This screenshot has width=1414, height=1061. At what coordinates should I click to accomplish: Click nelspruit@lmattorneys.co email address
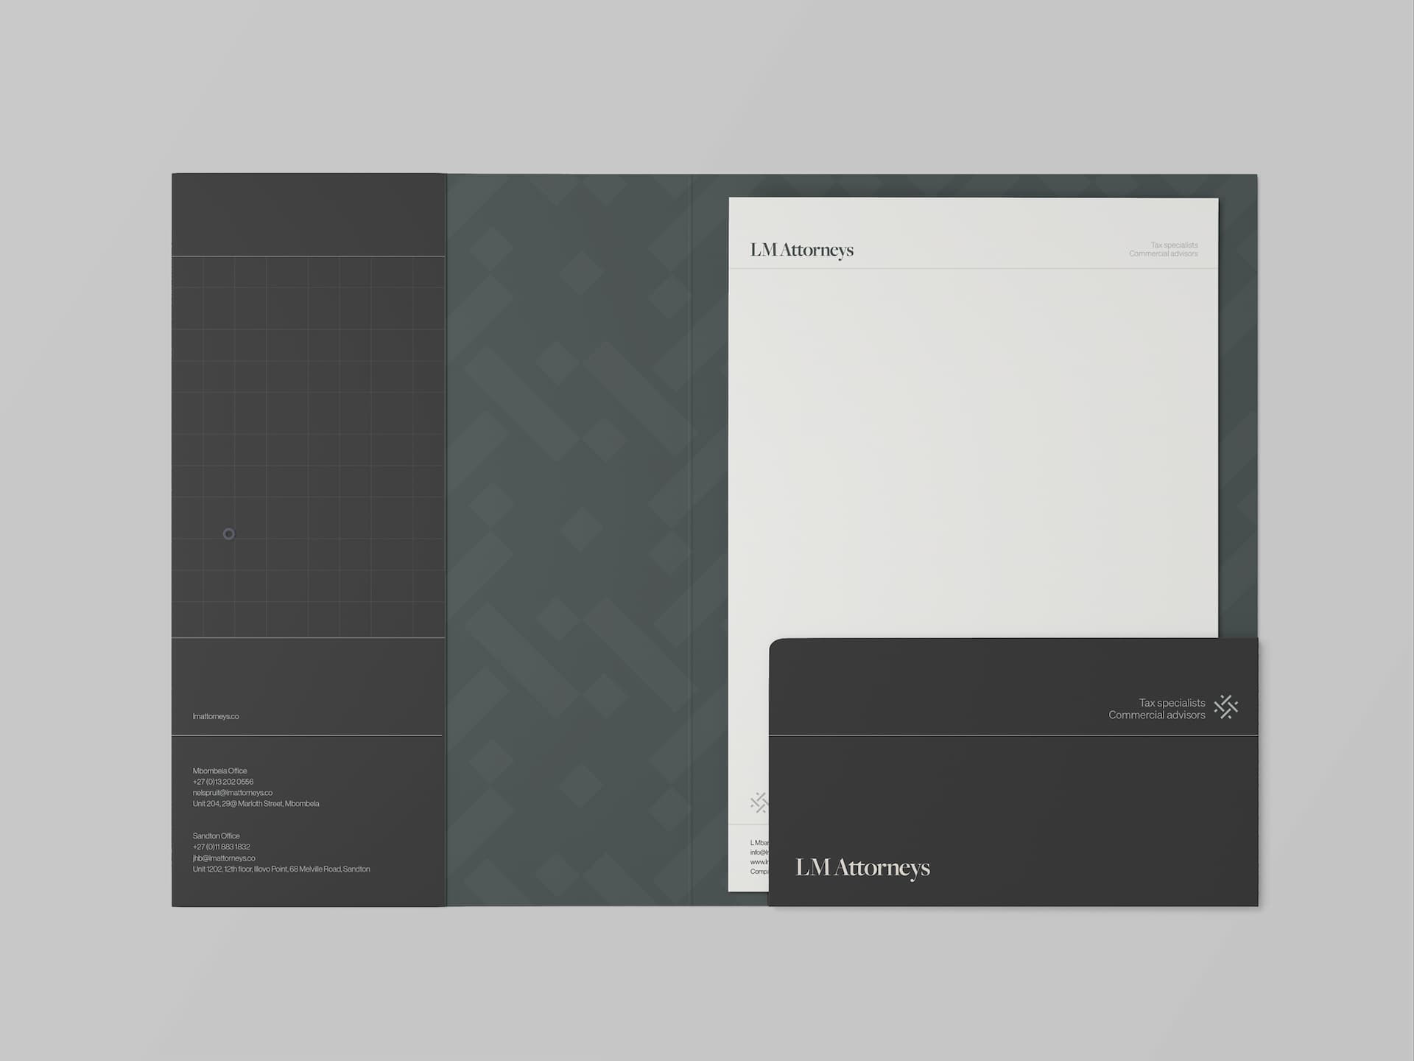[x=232, y=793]
